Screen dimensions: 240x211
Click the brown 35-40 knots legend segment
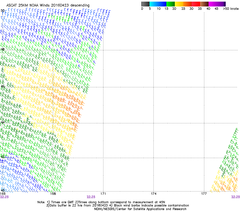(x=204, y=4)
